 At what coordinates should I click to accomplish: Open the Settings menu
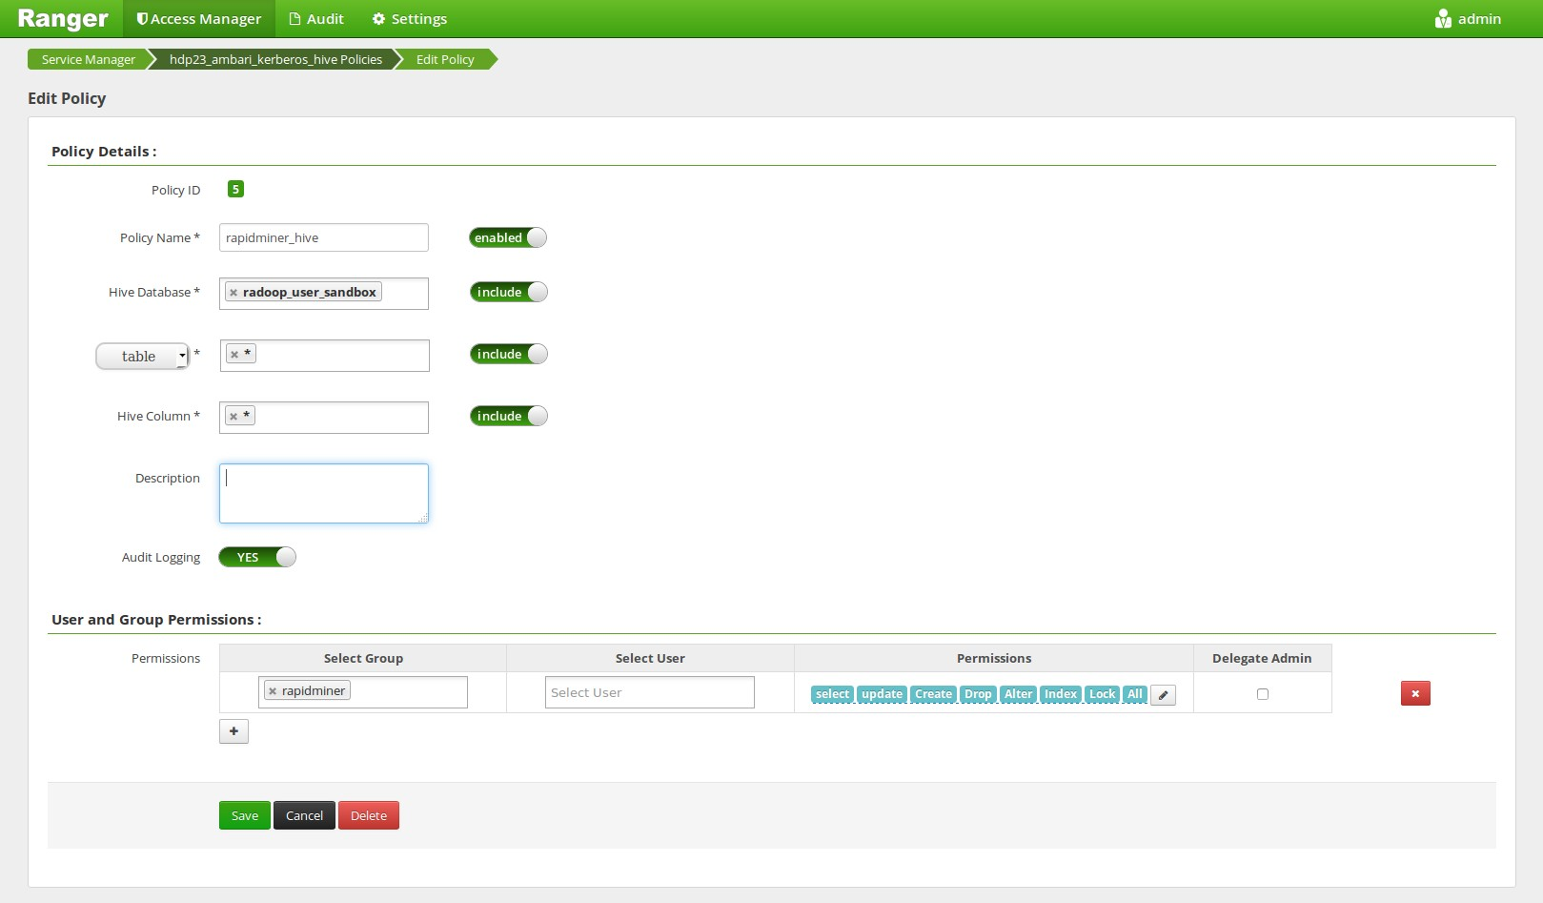[x=409, y=19]
